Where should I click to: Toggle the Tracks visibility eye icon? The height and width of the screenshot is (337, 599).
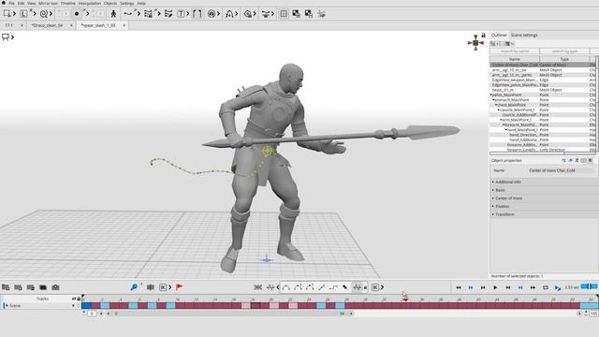click(74, 299)
